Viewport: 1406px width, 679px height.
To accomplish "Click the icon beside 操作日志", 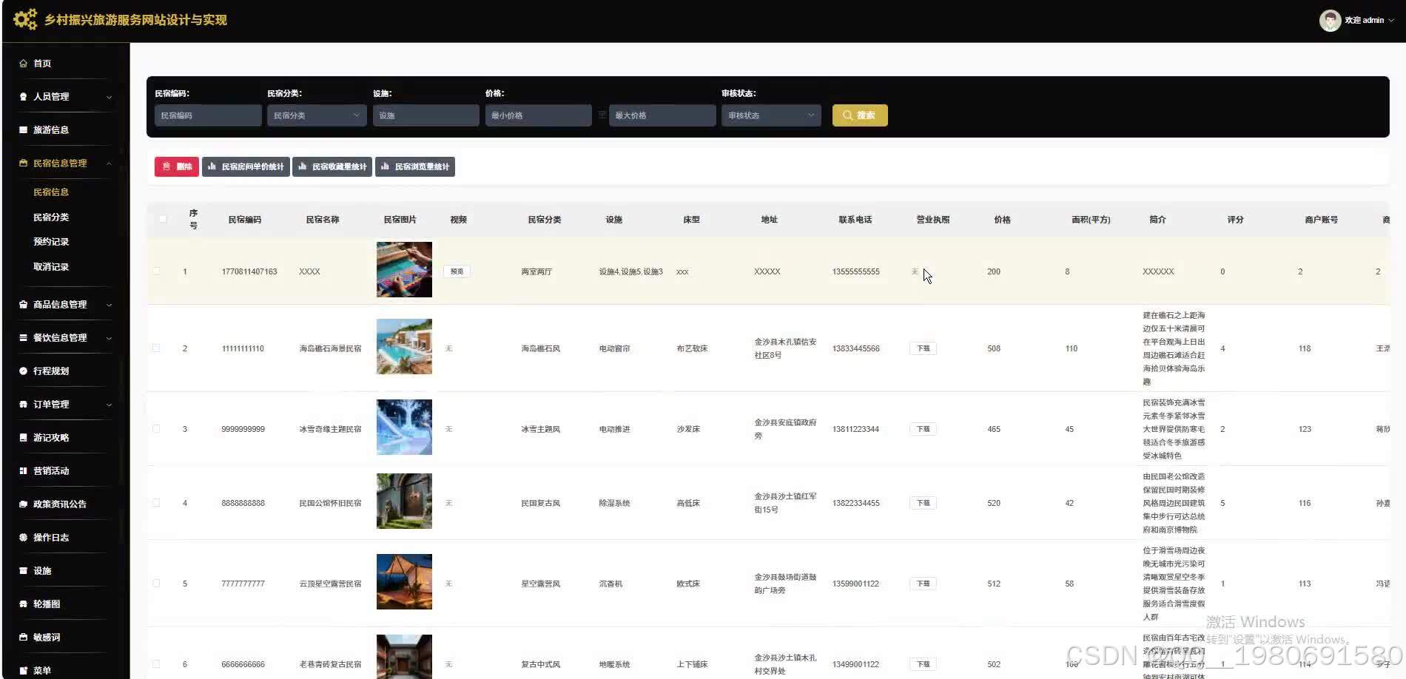I will [23, 538].
